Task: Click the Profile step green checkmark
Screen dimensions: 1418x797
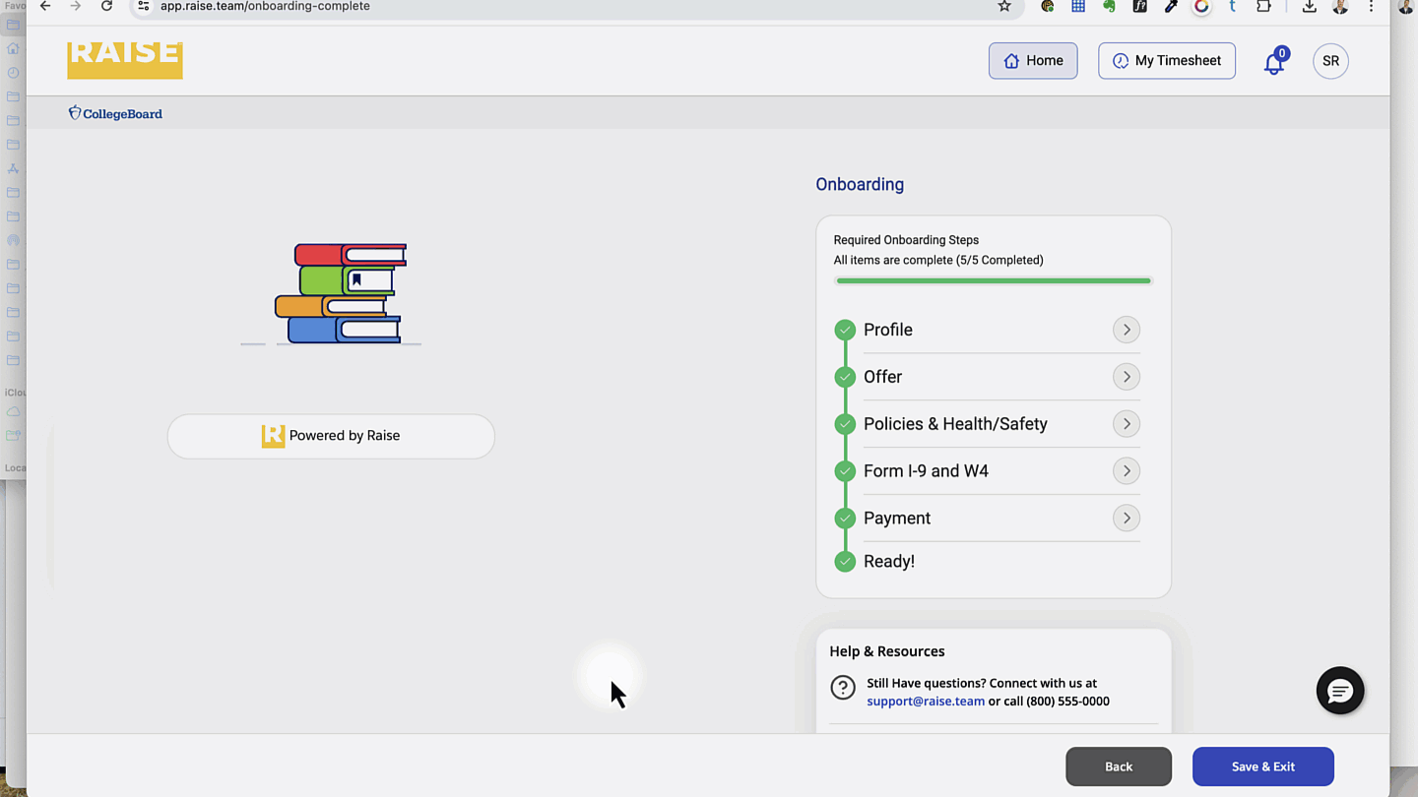Action: tap(845, 330)
